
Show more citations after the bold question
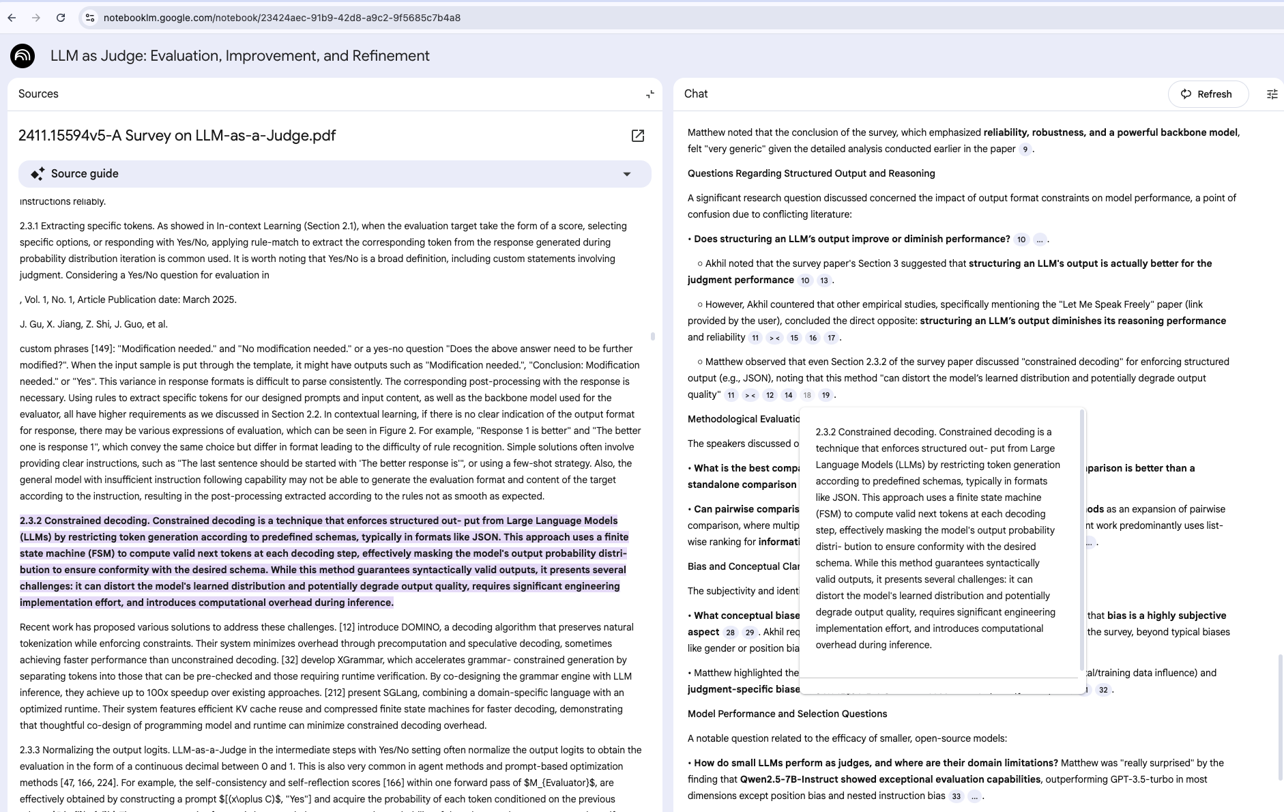[x=1039, y=240]
